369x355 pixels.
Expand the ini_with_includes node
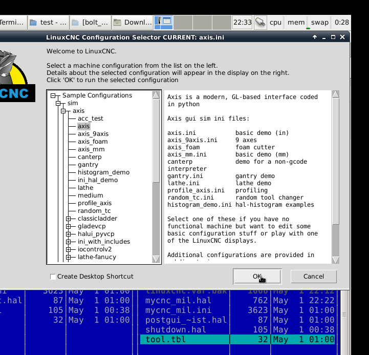point(69,242)
